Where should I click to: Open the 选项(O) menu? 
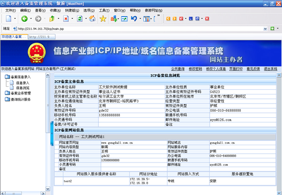coord(89,10)
